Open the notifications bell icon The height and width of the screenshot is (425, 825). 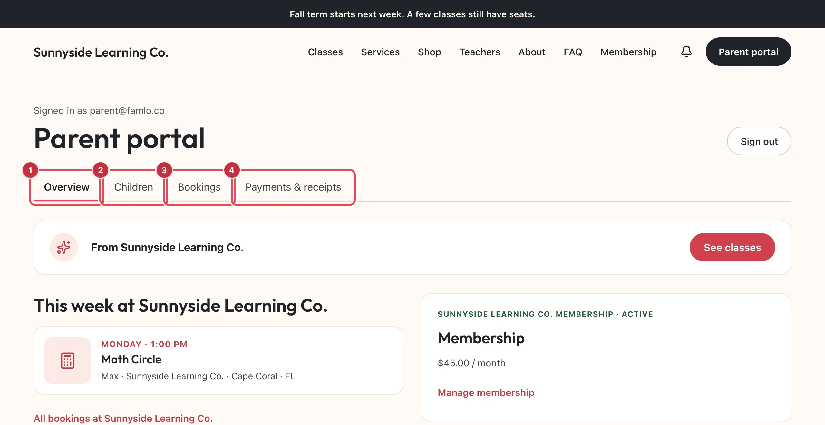(686, 52)
